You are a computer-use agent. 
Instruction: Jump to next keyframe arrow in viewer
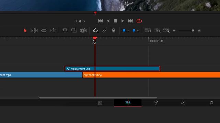tap(84, 21)
